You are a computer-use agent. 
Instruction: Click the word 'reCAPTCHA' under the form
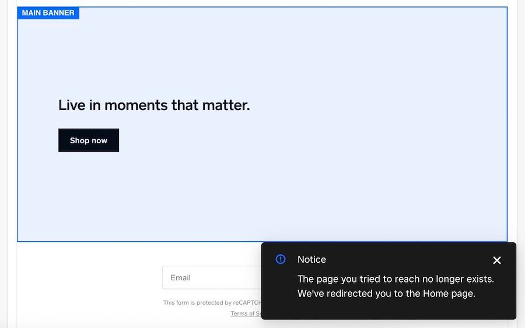(x=247, y=302)
